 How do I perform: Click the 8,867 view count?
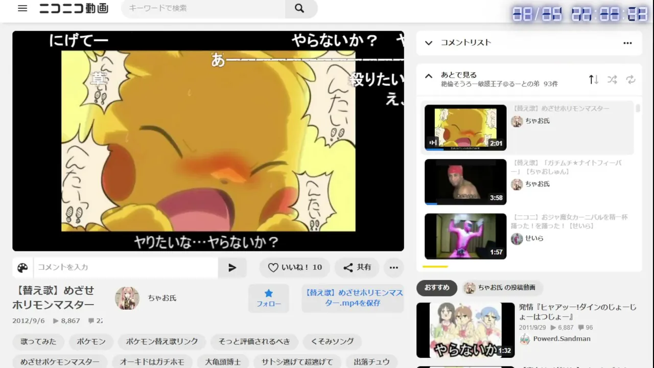tap(66, 321)
